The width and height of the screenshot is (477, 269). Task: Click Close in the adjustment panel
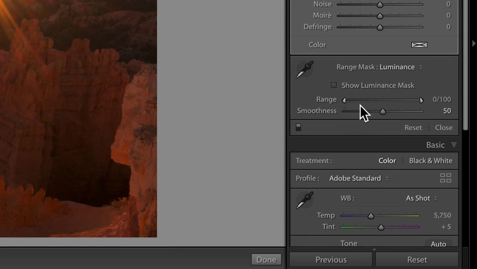click(444, 128)
